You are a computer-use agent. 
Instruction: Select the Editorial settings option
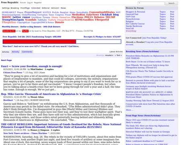(x=45, y=8)
